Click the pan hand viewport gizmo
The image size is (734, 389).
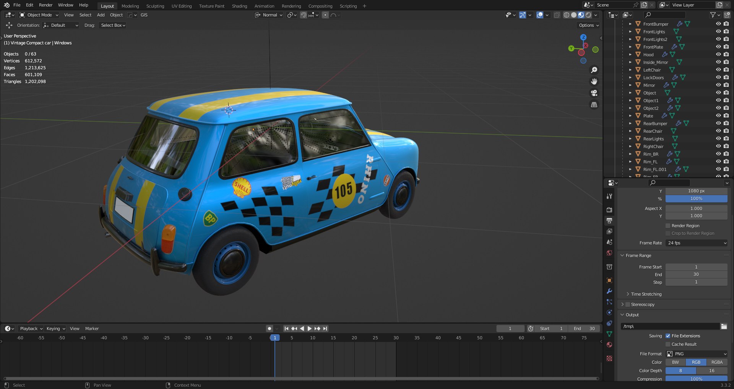point(594,81)
